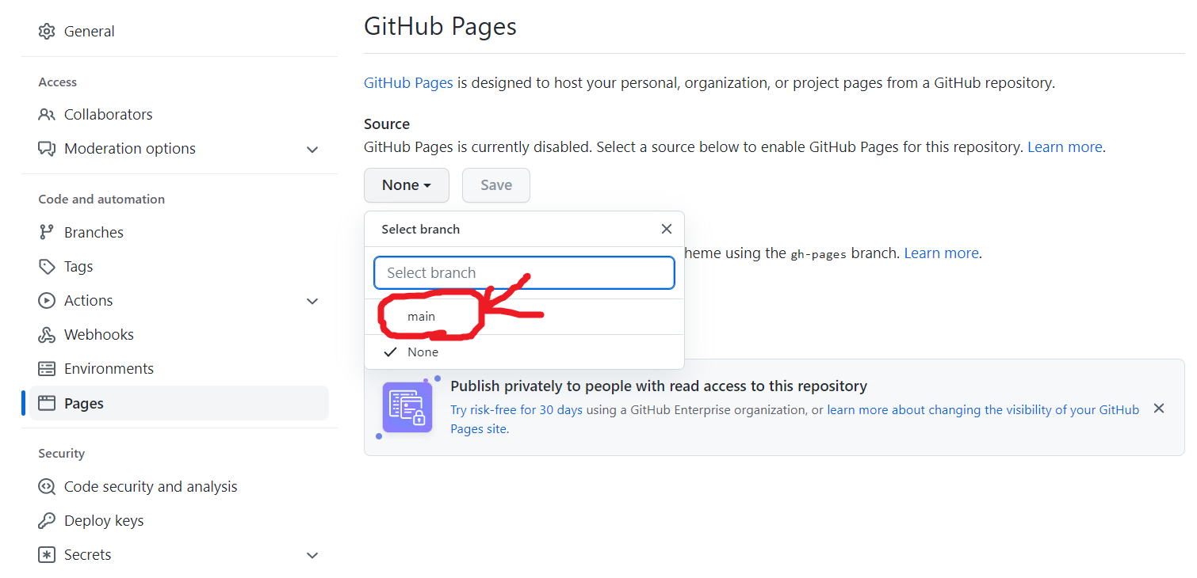Image resolution: width=1197 pixels, height=578 pixels.
Task: Dismiss the Publish privately banner
Action: pyautogui.click(x=1159, y=409)
